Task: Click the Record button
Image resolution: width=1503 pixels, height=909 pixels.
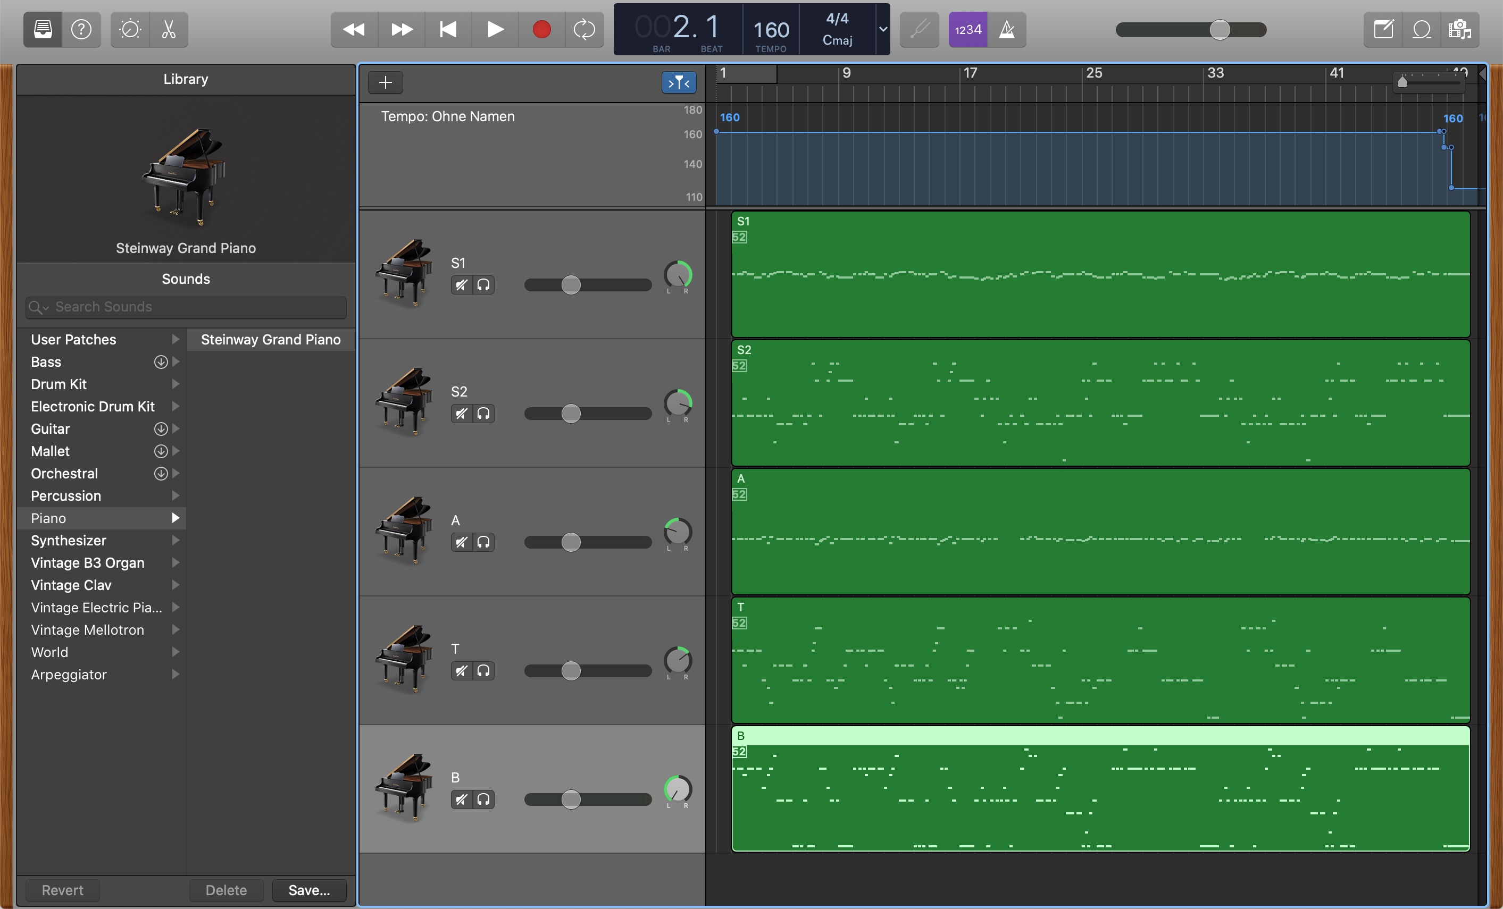Action: (541, 29)
